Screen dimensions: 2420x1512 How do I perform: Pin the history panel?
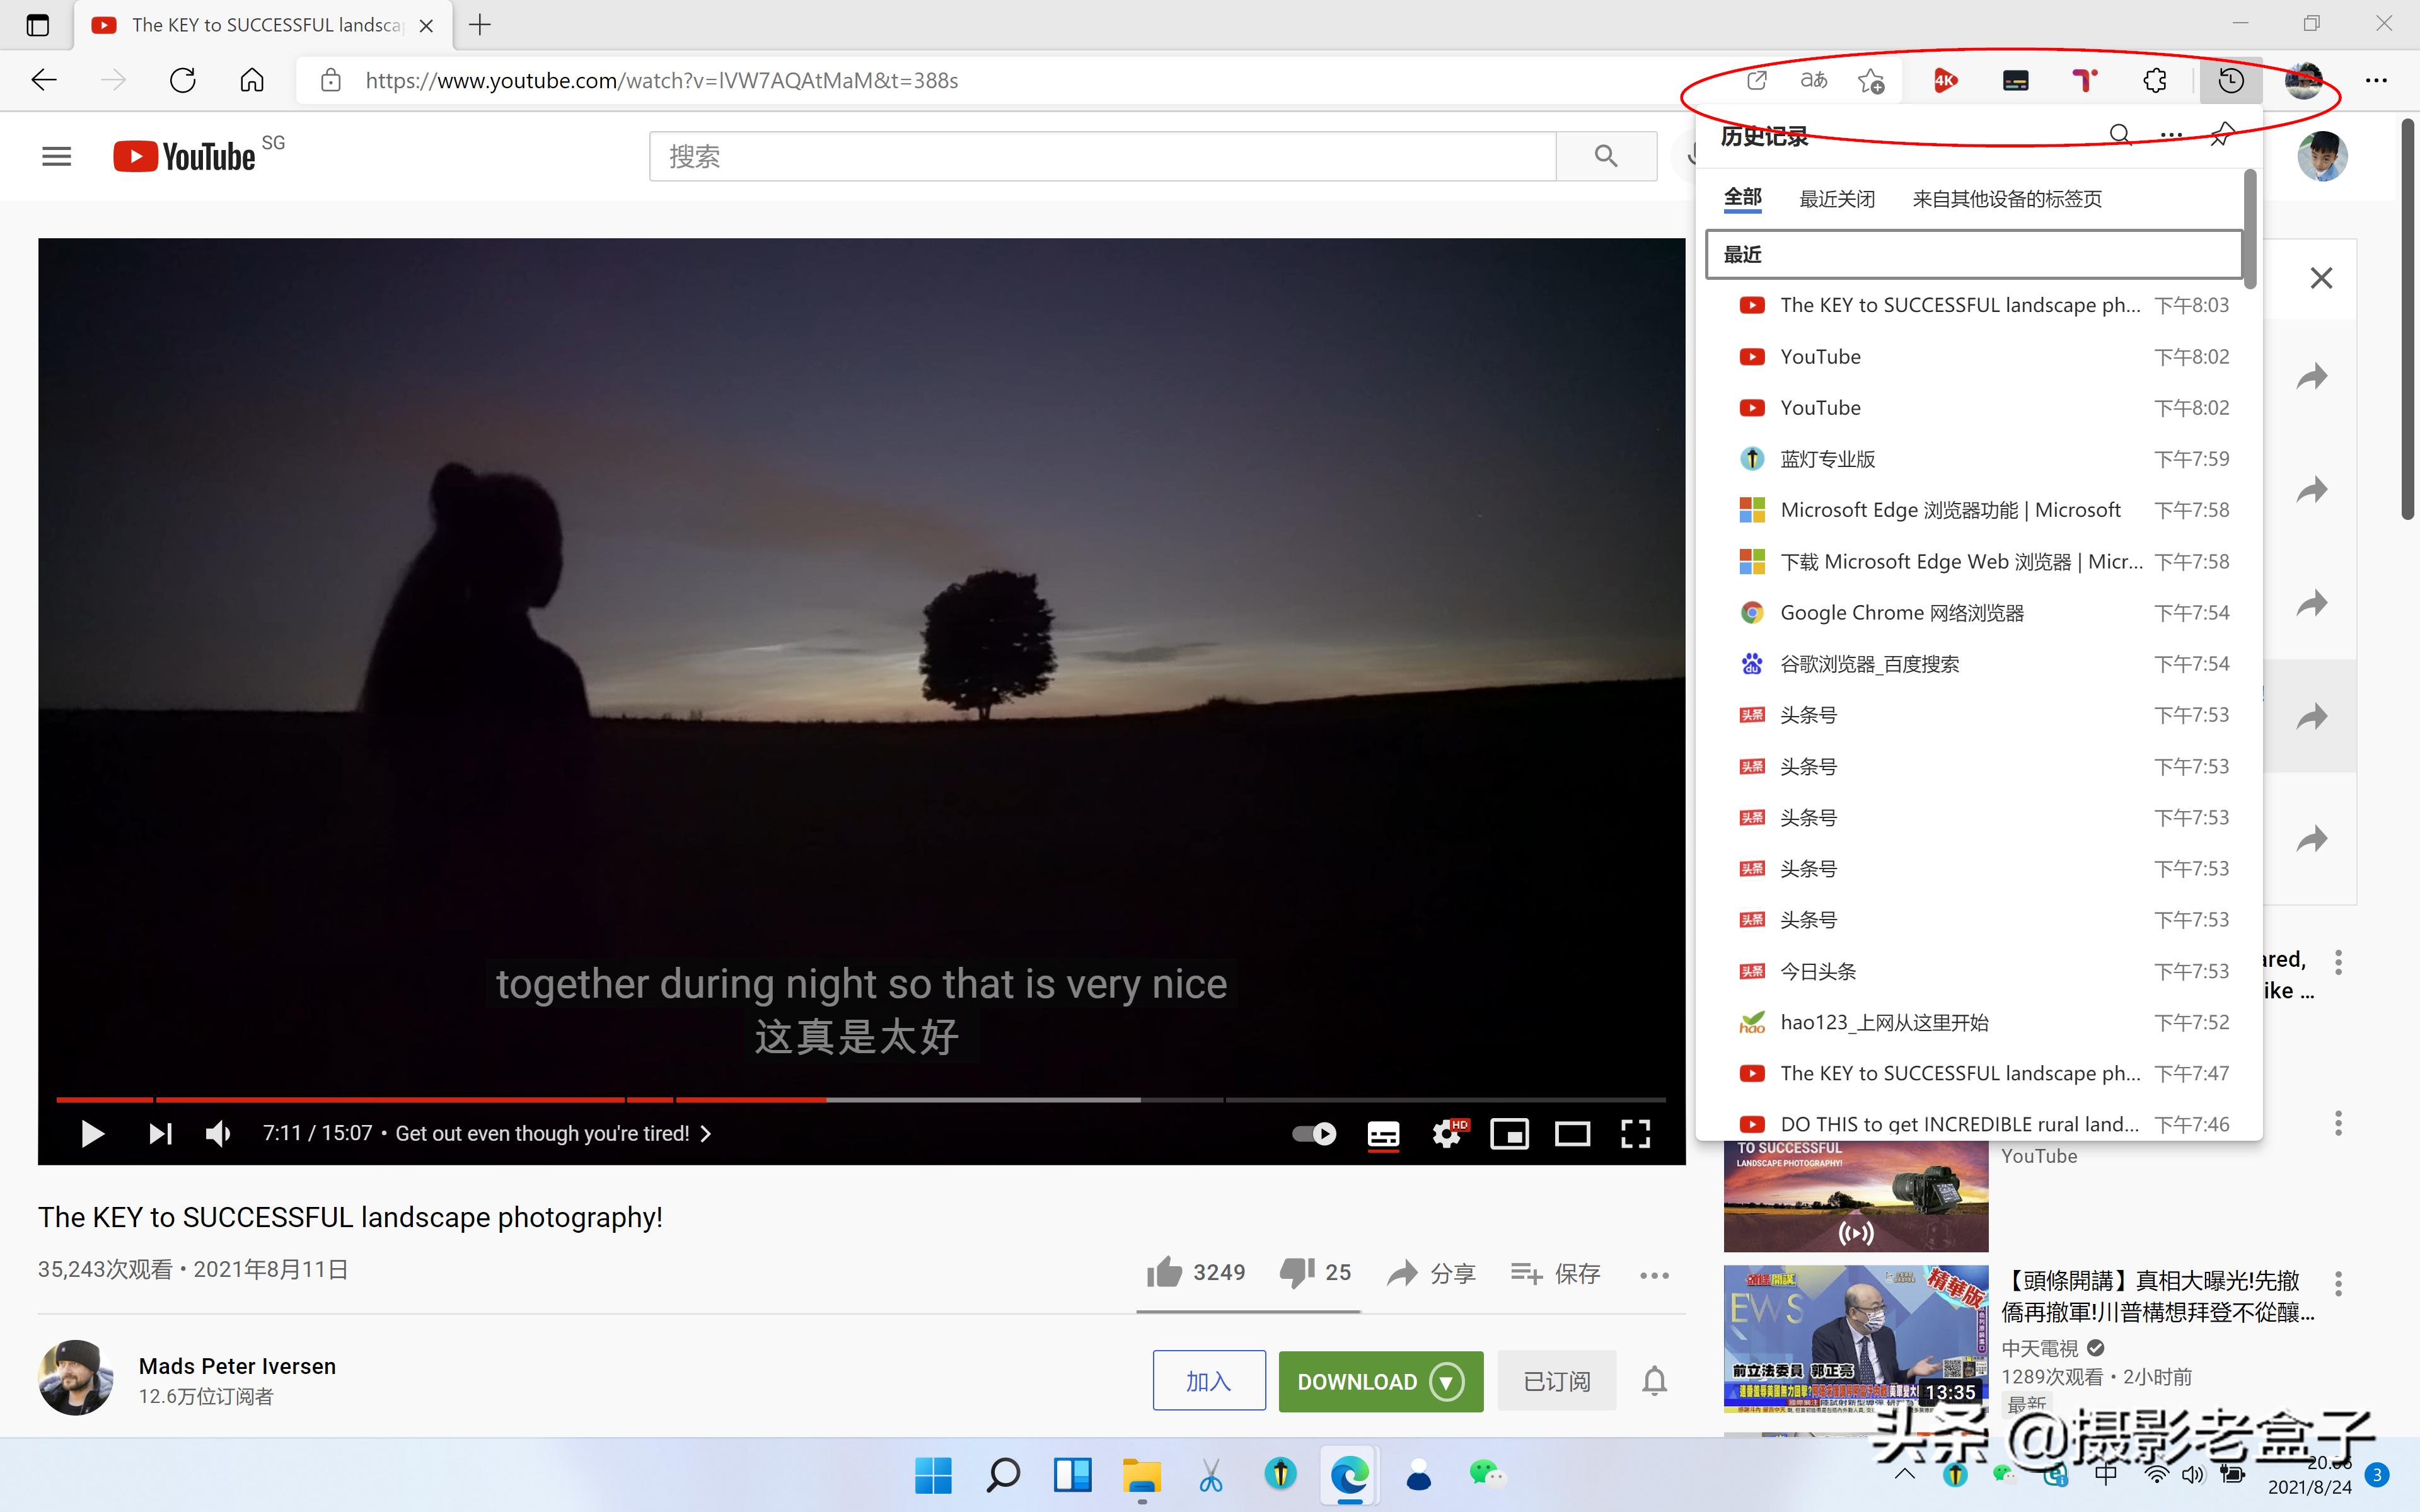coord(2222,135)
